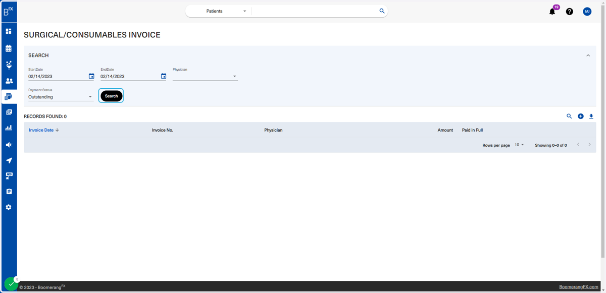Open the MJ user avatar menu
Screen dimensions: 606x293
point(587,12)
